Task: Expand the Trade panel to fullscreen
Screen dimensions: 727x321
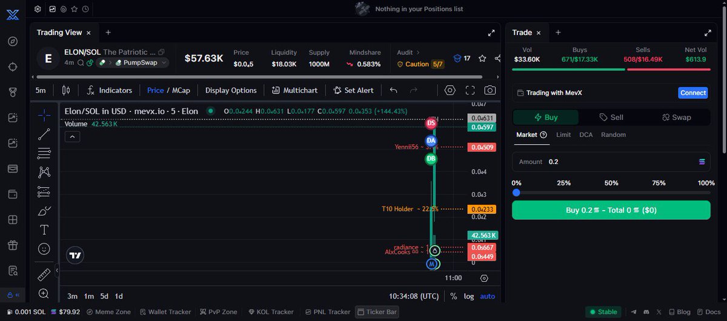Action: click(x=707, y=33)
